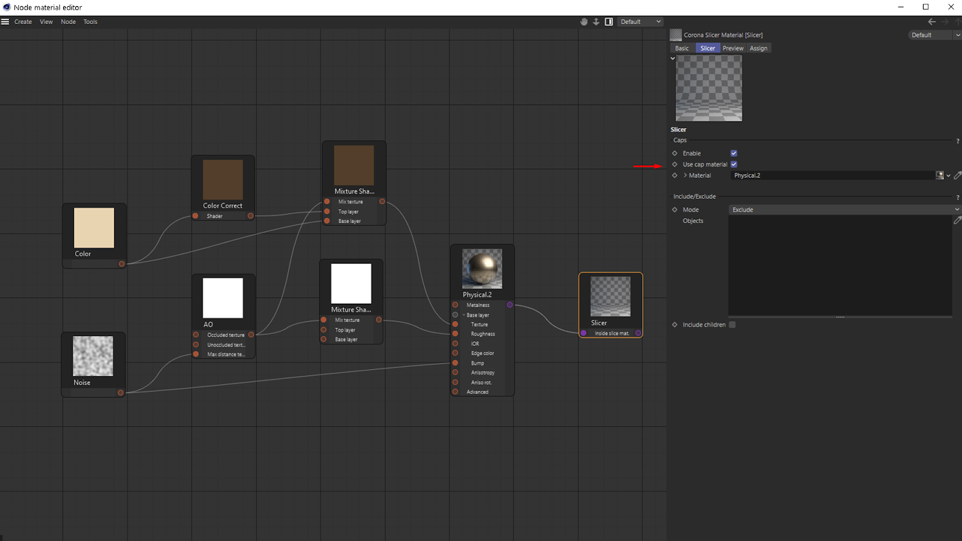Click the Physical.2 material preview icon in the Material field
The width and height of the screenshot is (962, 541).
940,176
